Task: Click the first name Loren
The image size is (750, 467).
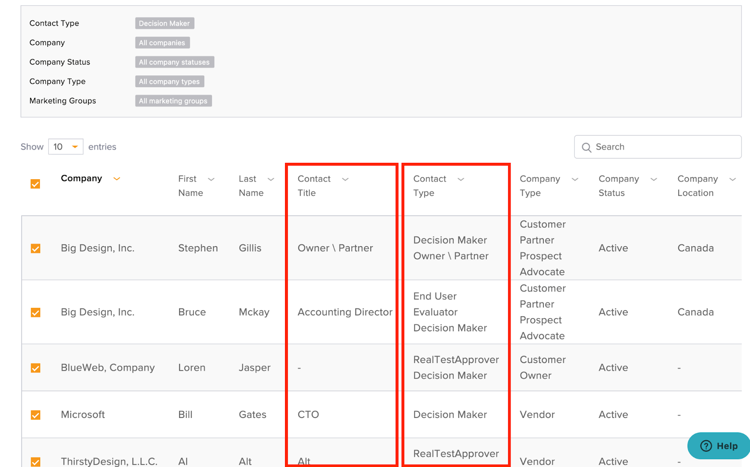Action: (x=192, y=368)
